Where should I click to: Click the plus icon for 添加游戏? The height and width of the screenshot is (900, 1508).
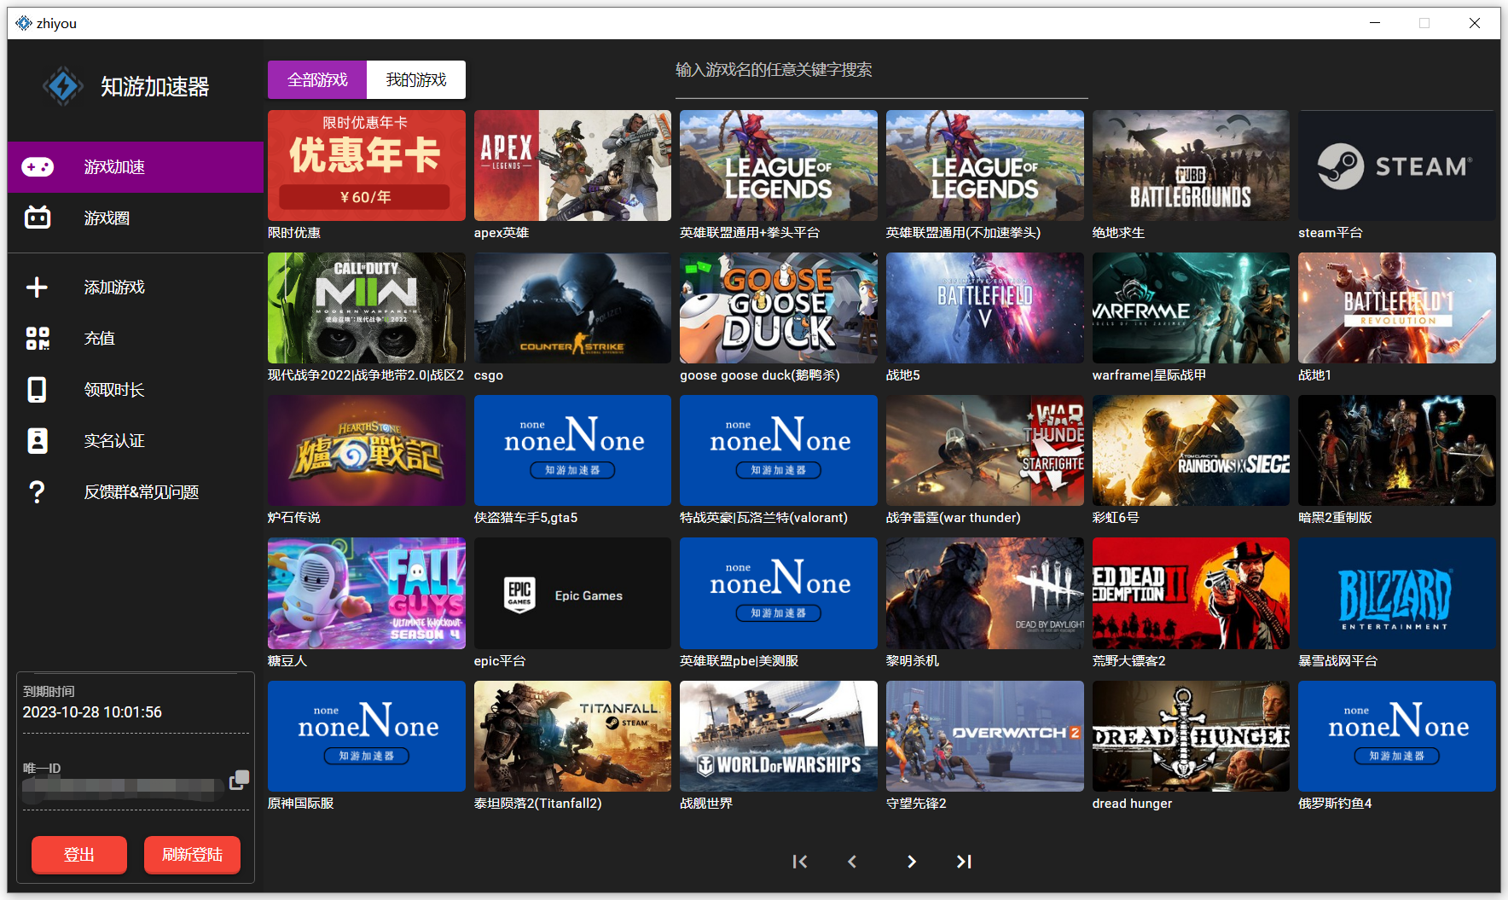37,287
